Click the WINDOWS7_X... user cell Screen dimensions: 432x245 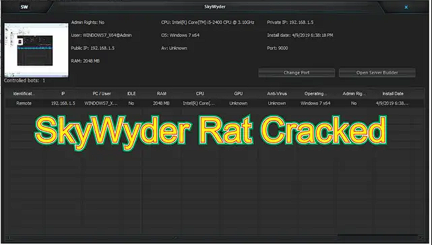click(x=101, y=103)
